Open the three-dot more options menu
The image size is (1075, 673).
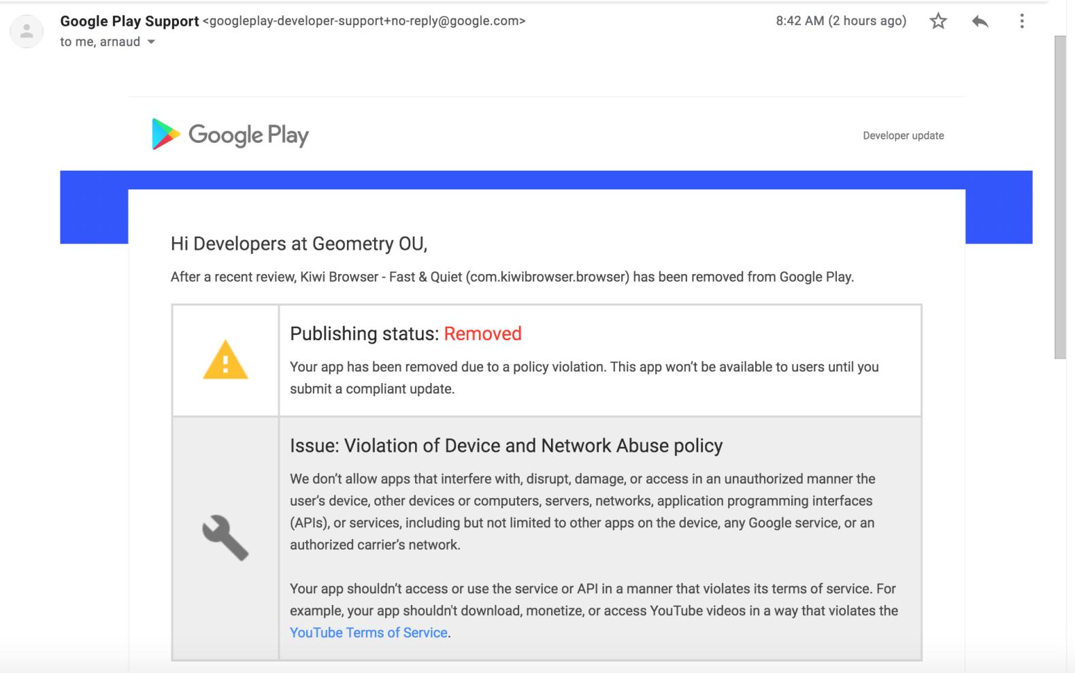pyautogui.click(x=1021, y=22)
